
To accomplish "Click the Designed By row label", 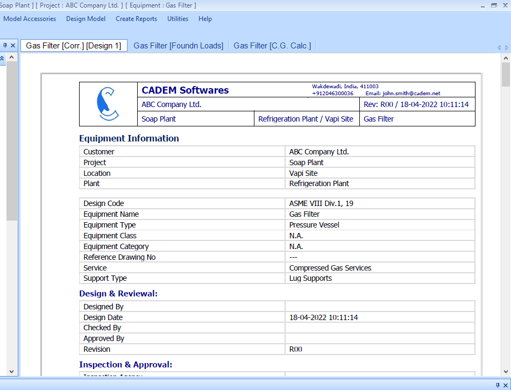I will [103, 307].
